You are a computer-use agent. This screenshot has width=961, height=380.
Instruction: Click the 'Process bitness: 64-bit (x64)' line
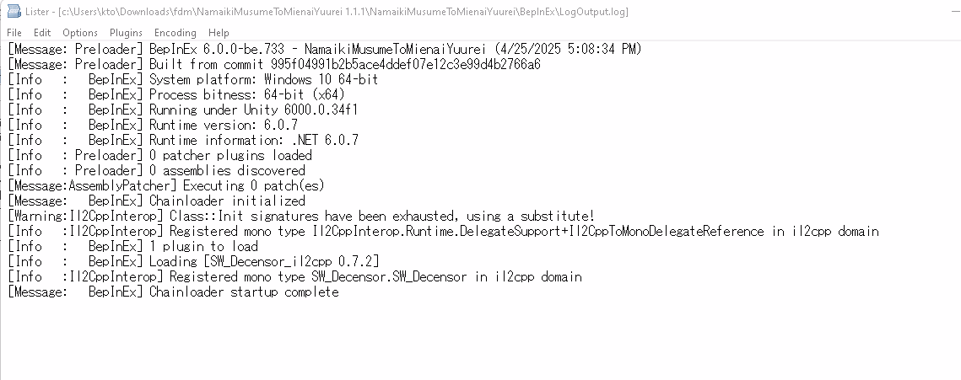click(176, 94)
